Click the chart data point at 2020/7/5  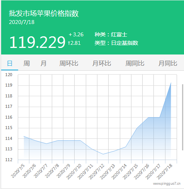pyautogui.click(x=24, y=136)
